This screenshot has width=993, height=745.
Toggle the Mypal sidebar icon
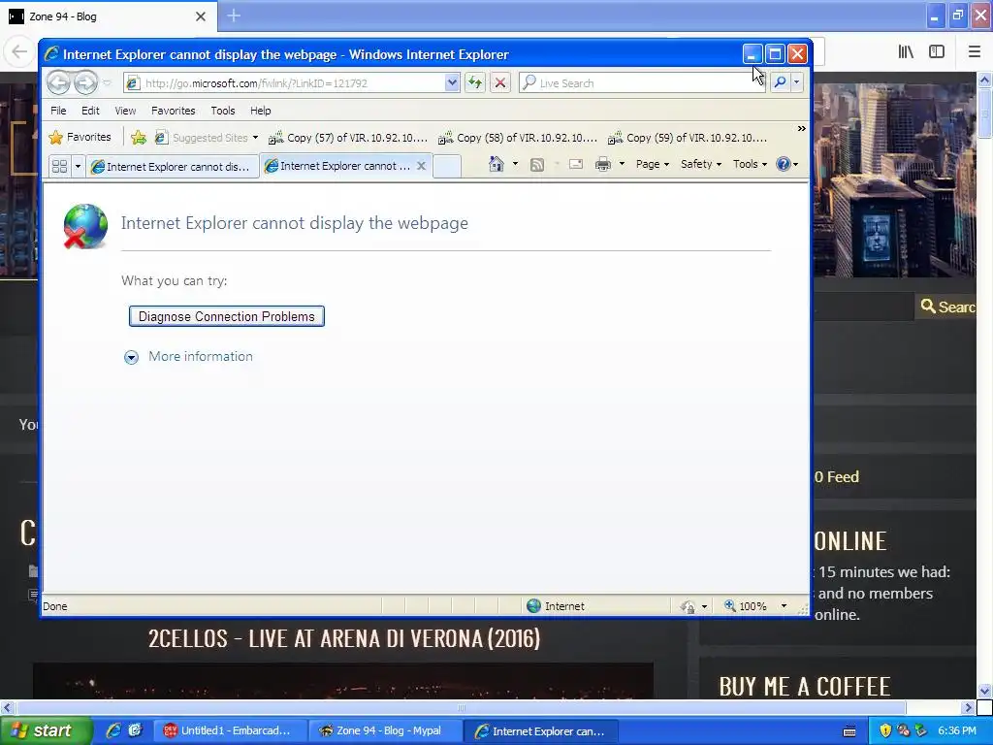pyautogui.click(x=937, y=51)
